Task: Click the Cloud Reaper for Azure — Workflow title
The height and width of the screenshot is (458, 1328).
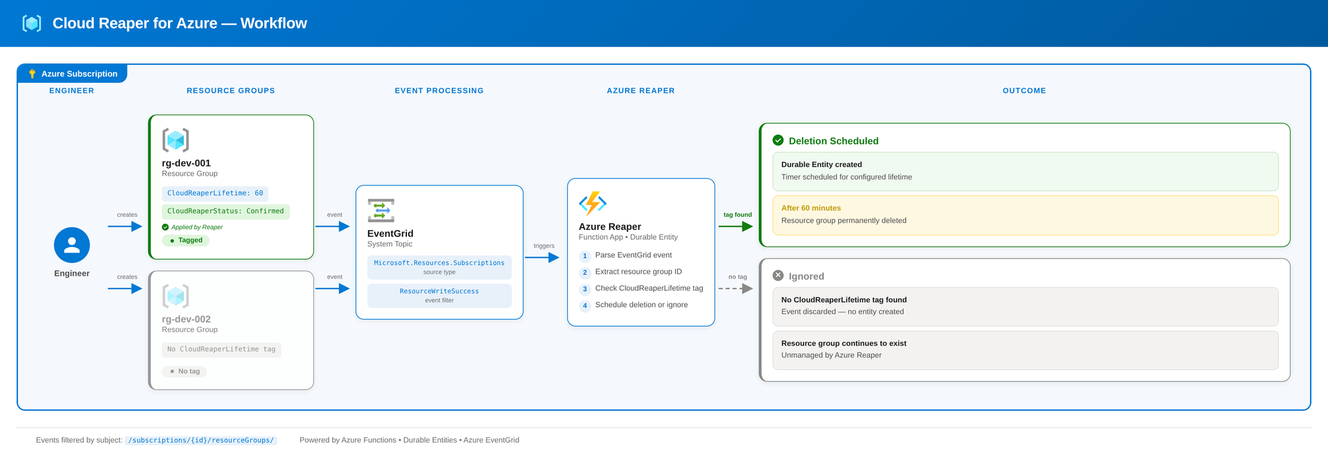Action: click(x=179, y=23)
